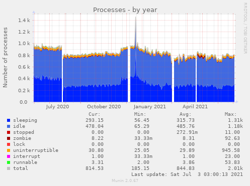Click the 'idle' legend label
The image size is (250, 186).
(19, 126)
